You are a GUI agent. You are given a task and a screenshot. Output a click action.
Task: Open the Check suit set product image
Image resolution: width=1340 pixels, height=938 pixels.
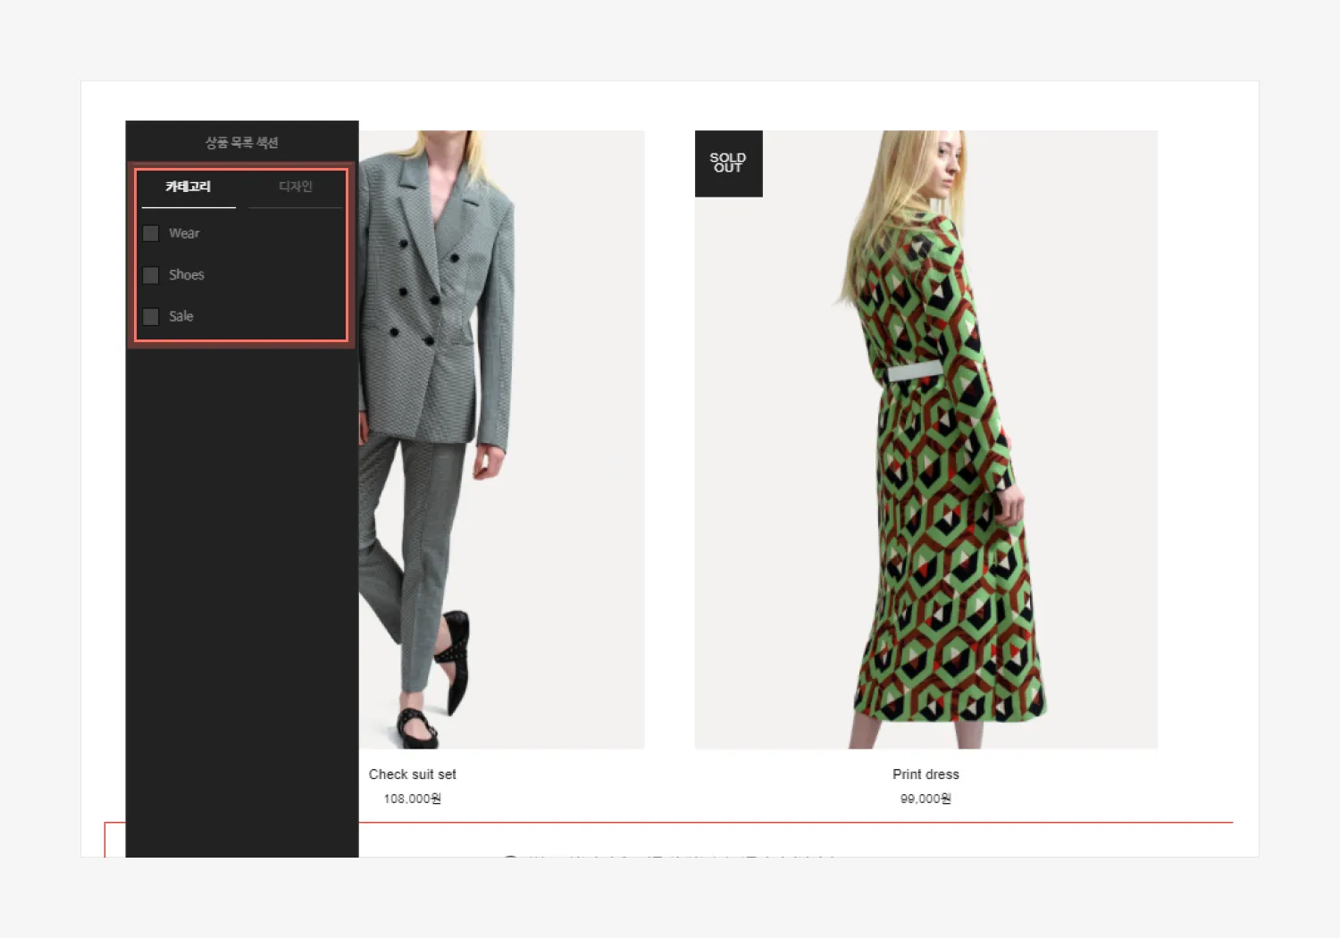click(501, 440)
